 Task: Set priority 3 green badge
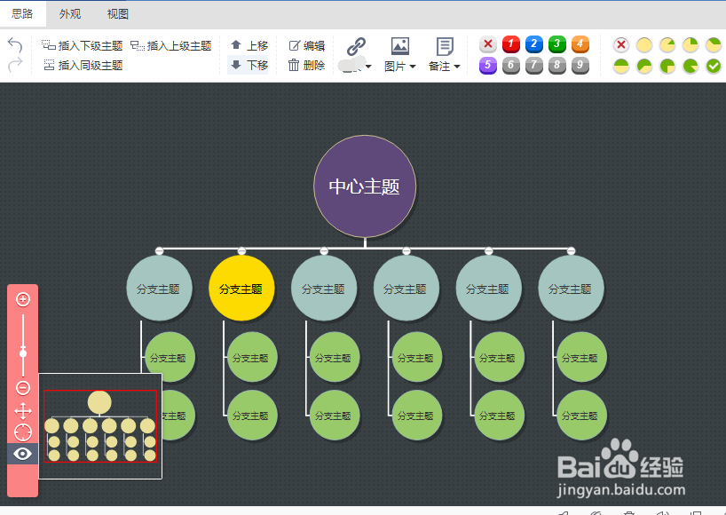(557, 44)
